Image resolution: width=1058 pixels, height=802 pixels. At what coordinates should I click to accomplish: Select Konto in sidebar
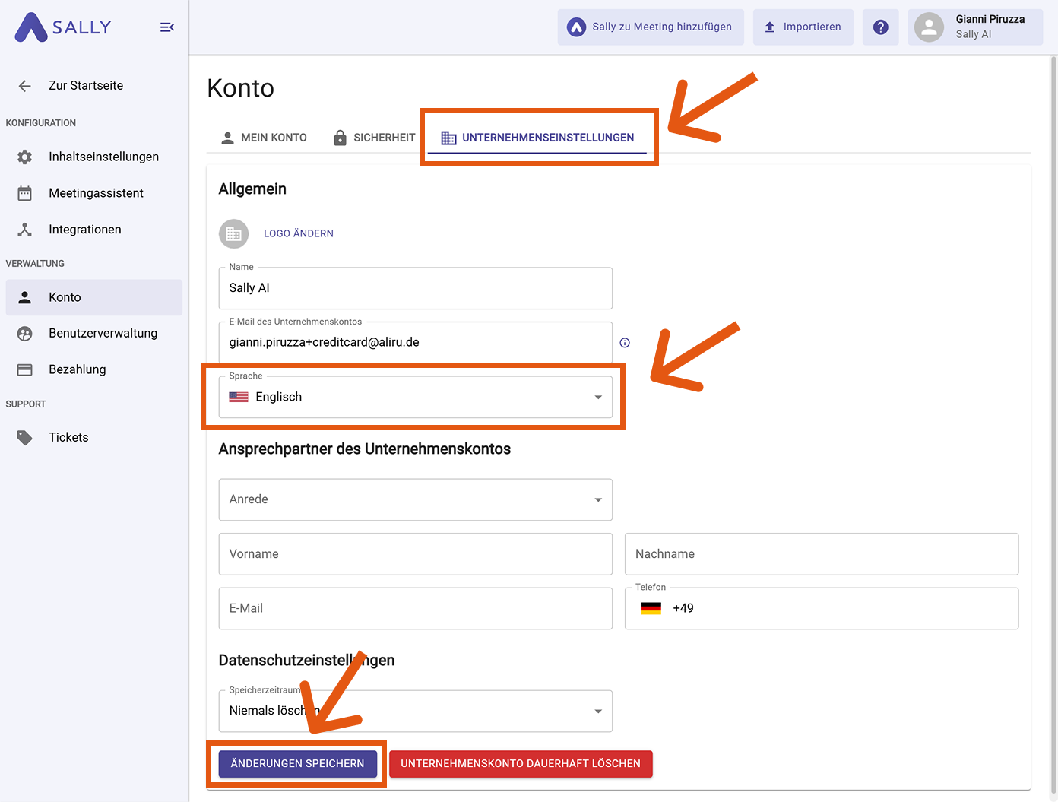click(x=94, y=297)
